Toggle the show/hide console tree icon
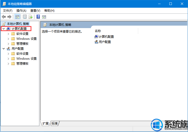 (x=17, y=17)
